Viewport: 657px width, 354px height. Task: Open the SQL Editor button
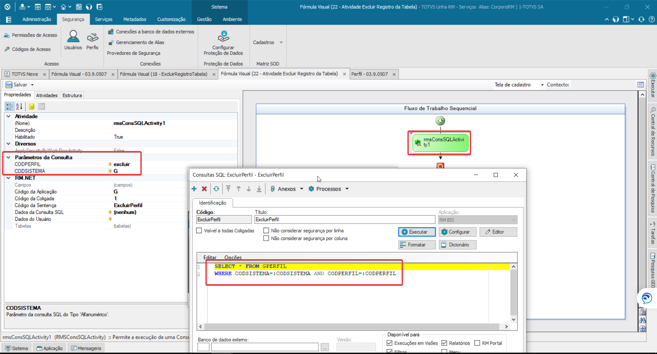point(498,232)
